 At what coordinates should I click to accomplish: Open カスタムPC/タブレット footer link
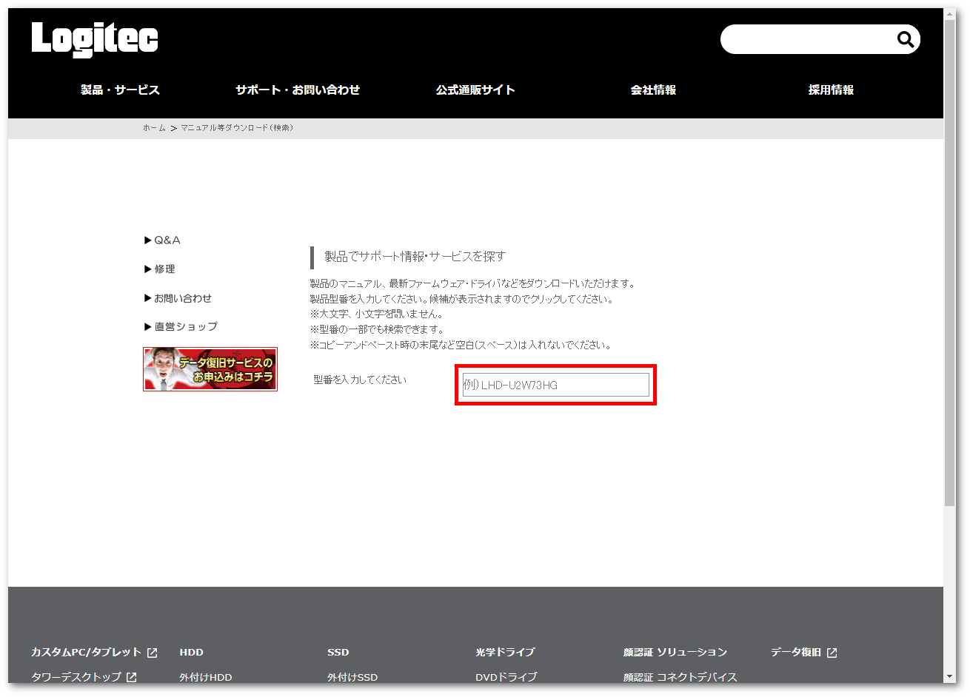pyautogui.click(x=86, y=652)
